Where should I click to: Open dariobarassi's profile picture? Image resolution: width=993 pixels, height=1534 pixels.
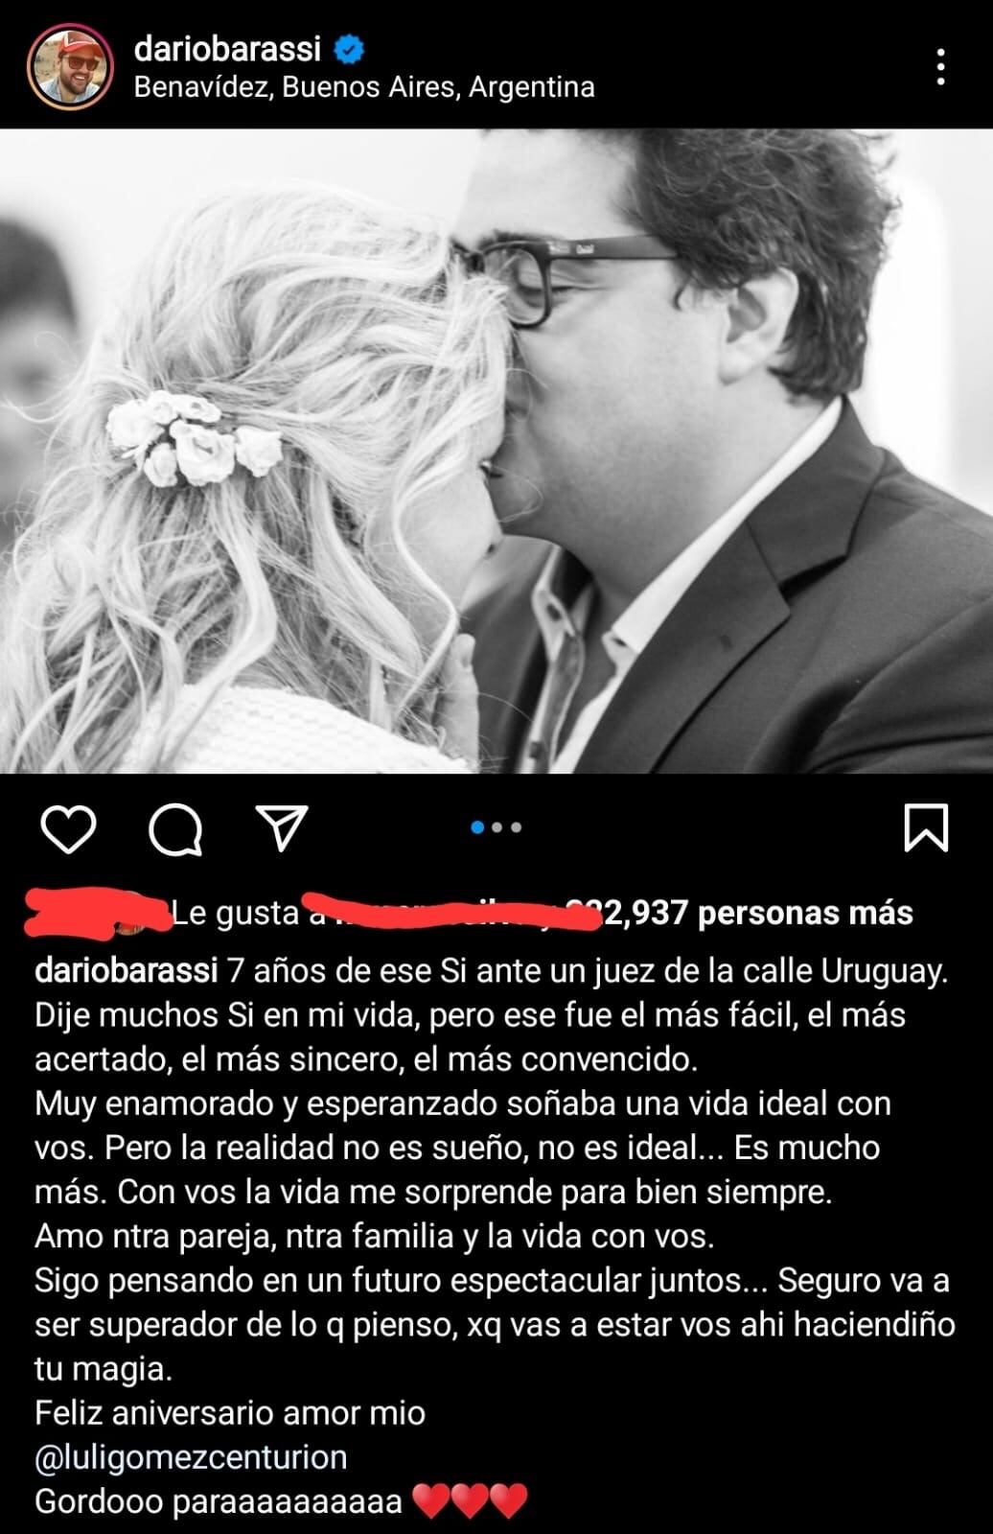click(71, 67)
